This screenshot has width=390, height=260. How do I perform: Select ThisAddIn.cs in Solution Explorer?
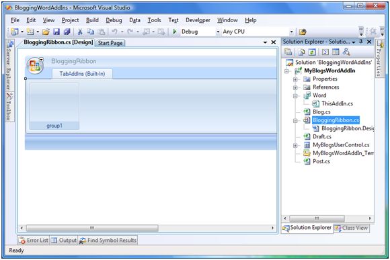click(x=337, y=103)
